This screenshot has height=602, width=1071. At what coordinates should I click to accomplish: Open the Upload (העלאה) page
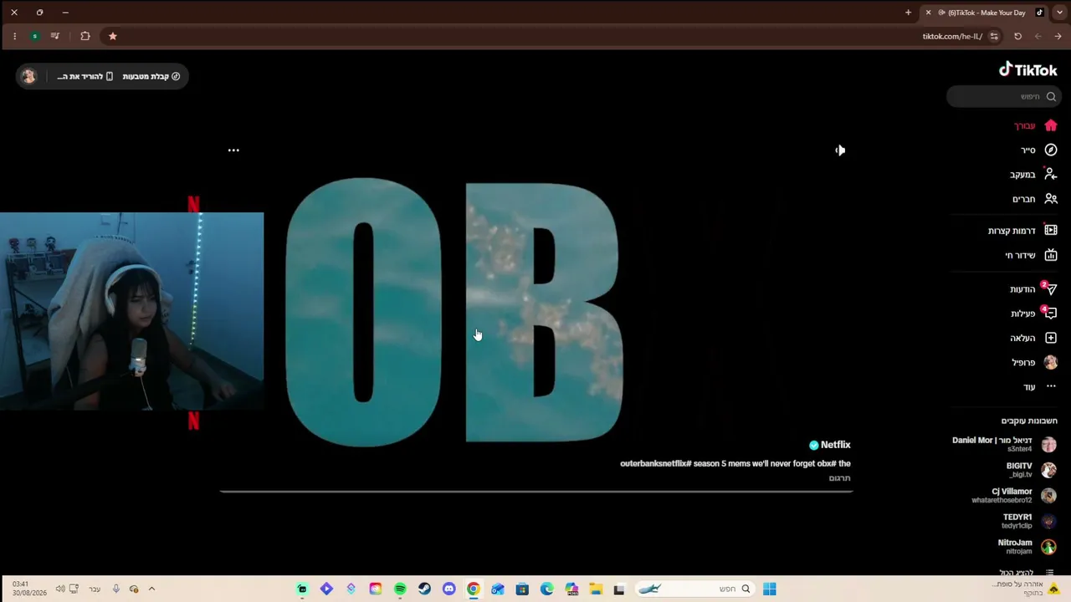click(x=1033, y=338)
